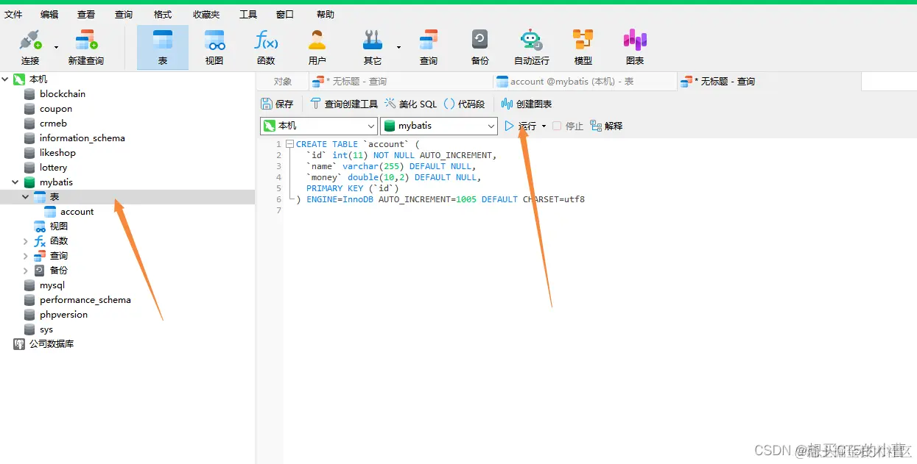Open the Query Builder (查询创建工具)
Screen dimensions: 917x464
[x=344, y=104]
